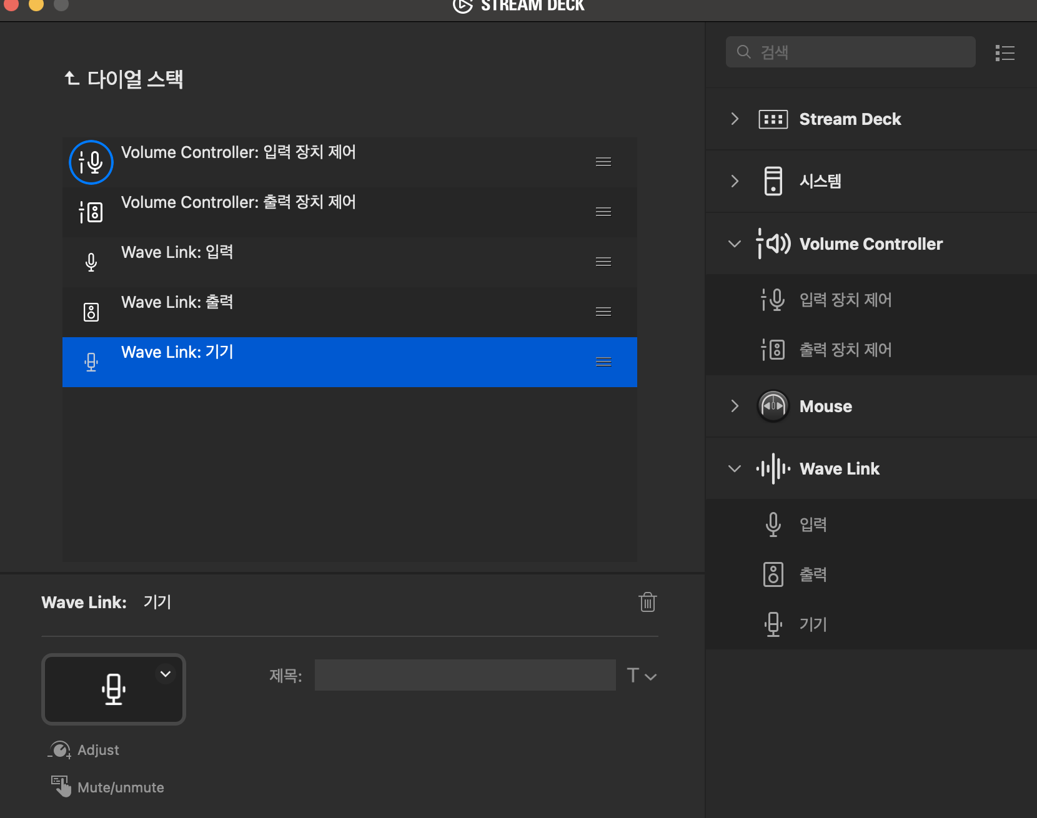Select the Wave Link: 입력 row

[x=350, y=262]
